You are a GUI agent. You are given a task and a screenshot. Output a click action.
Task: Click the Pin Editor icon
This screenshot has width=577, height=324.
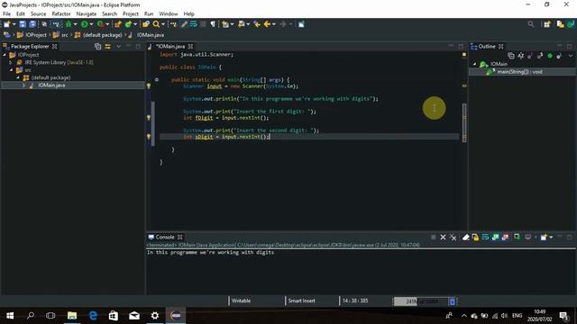pos(301,24)
